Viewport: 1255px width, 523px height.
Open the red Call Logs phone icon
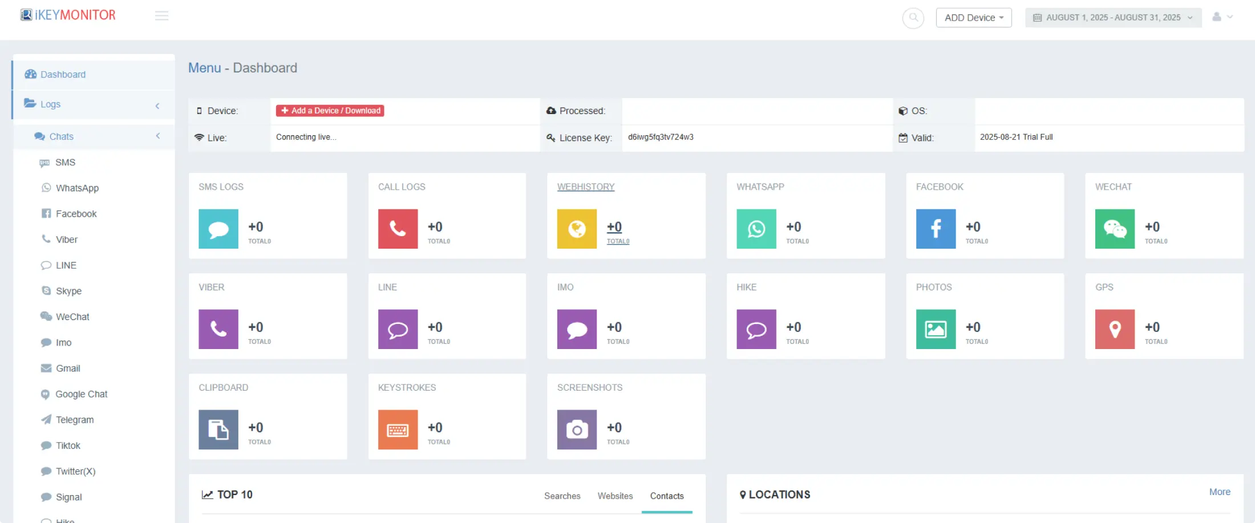[x=398, y=229]
